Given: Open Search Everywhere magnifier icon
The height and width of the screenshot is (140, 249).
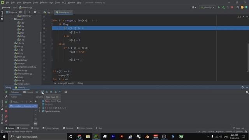Looking at the screenshot, I should coord(238,7).
